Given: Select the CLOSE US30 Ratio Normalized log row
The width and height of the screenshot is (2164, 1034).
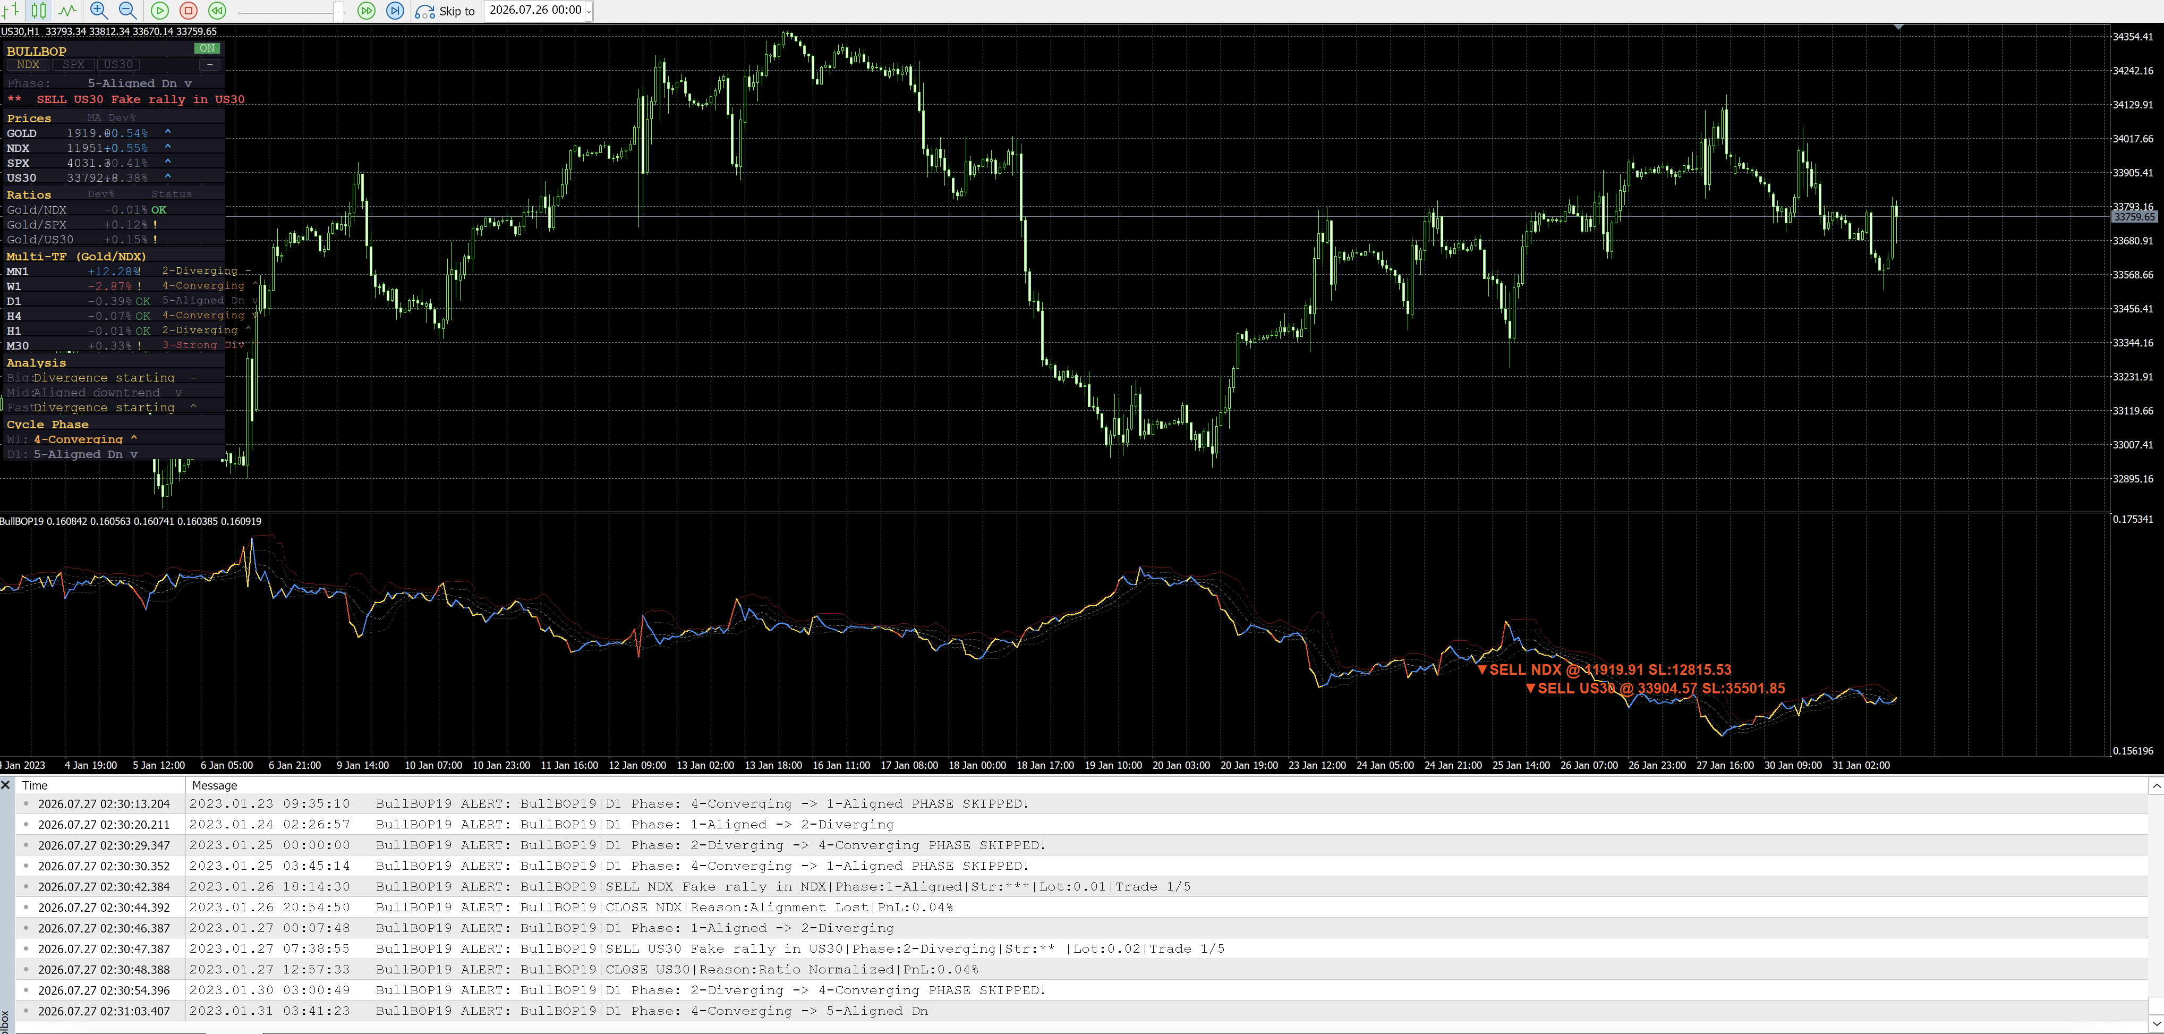Looking at the screenshot, I should [1081, 969].
